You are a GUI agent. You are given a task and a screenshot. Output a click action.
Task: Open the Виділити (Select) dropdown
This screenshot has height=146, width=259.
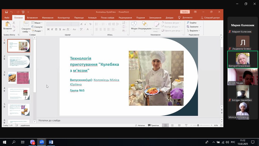click(194, 31)
